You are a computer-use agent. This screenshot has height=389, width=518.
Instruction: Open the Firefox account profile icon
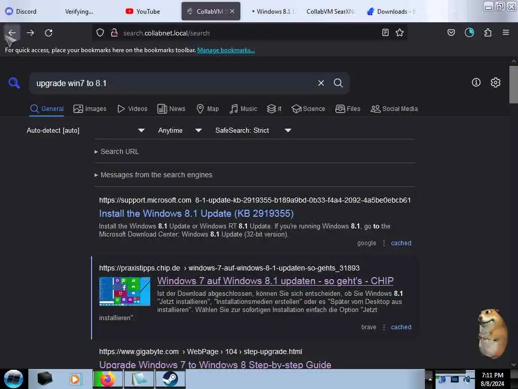click(469, 32)
